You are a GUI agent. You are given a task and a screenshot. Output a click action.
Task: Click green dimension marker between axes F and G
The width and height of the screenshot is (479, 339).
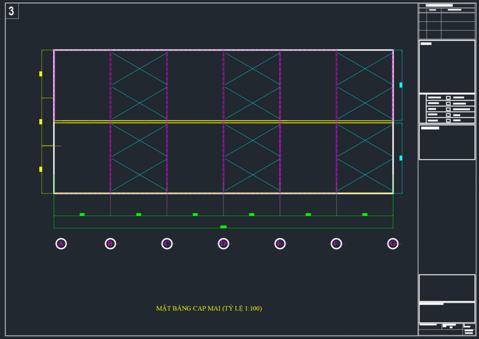point(365,214)
